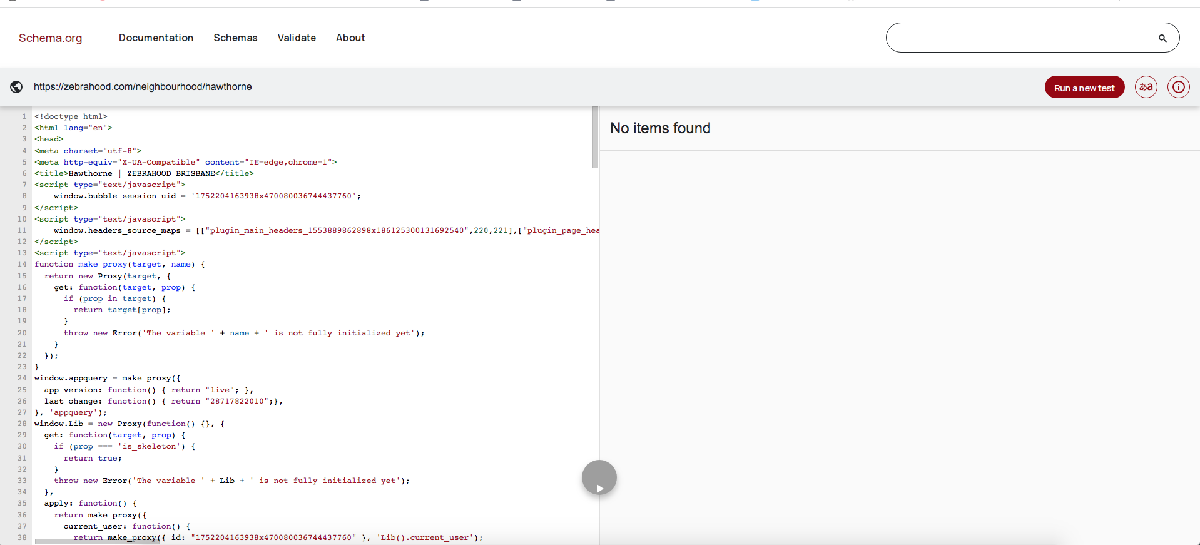Click the "window.Lib = new Proxy" line

coord(130,424)
